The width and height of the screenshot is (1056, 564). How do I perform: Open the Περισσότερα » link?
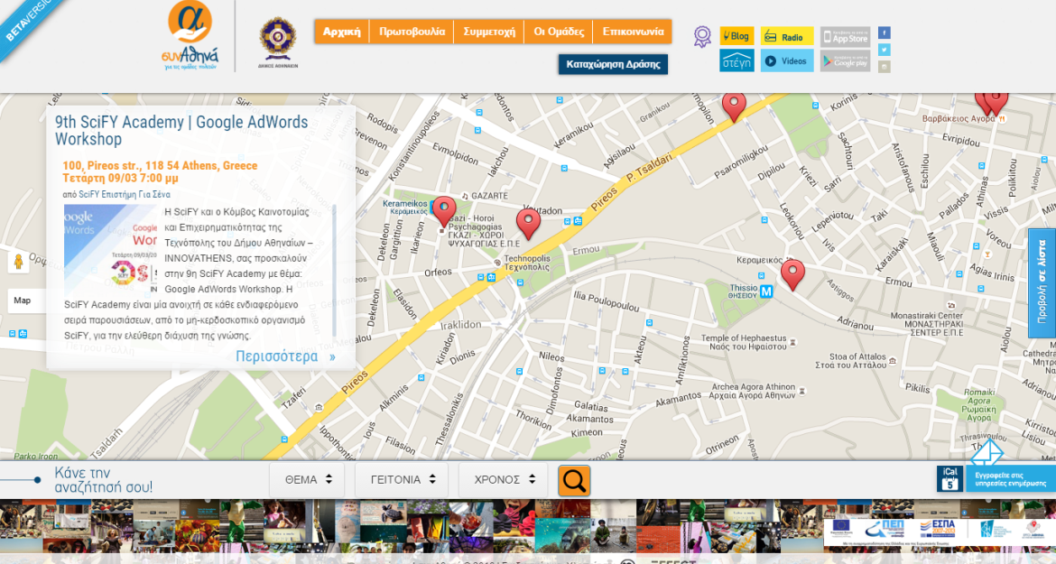pyautogui.click(x=285, y=356)
